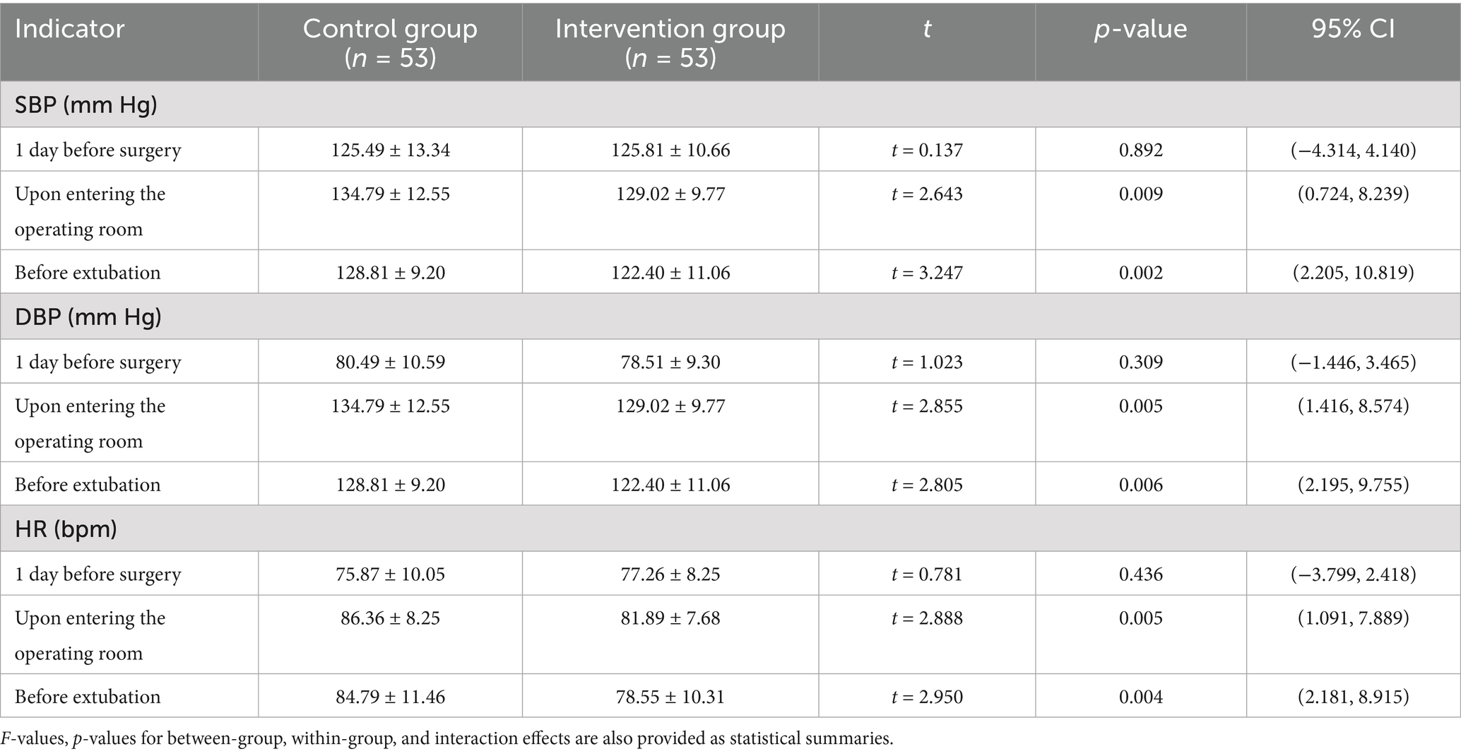Viewport: 1461px width, 754px height.
Task: Click the t = 1.023 cell
Action: 926,362
